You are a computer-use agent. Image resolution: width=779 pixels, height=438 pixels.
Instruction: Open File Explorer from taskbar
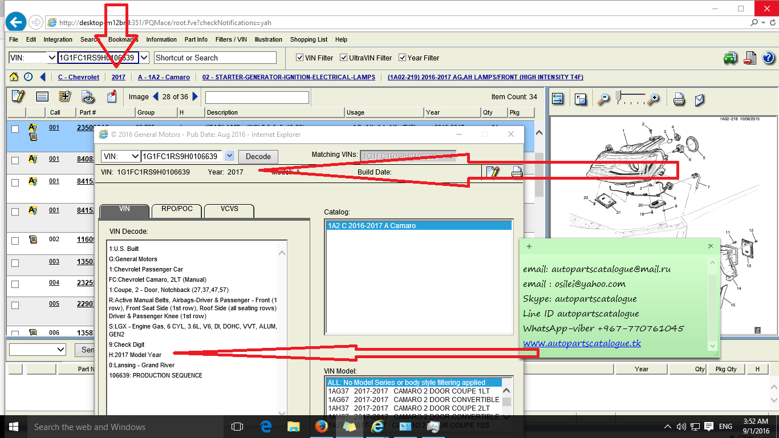[x=294, y=427]
